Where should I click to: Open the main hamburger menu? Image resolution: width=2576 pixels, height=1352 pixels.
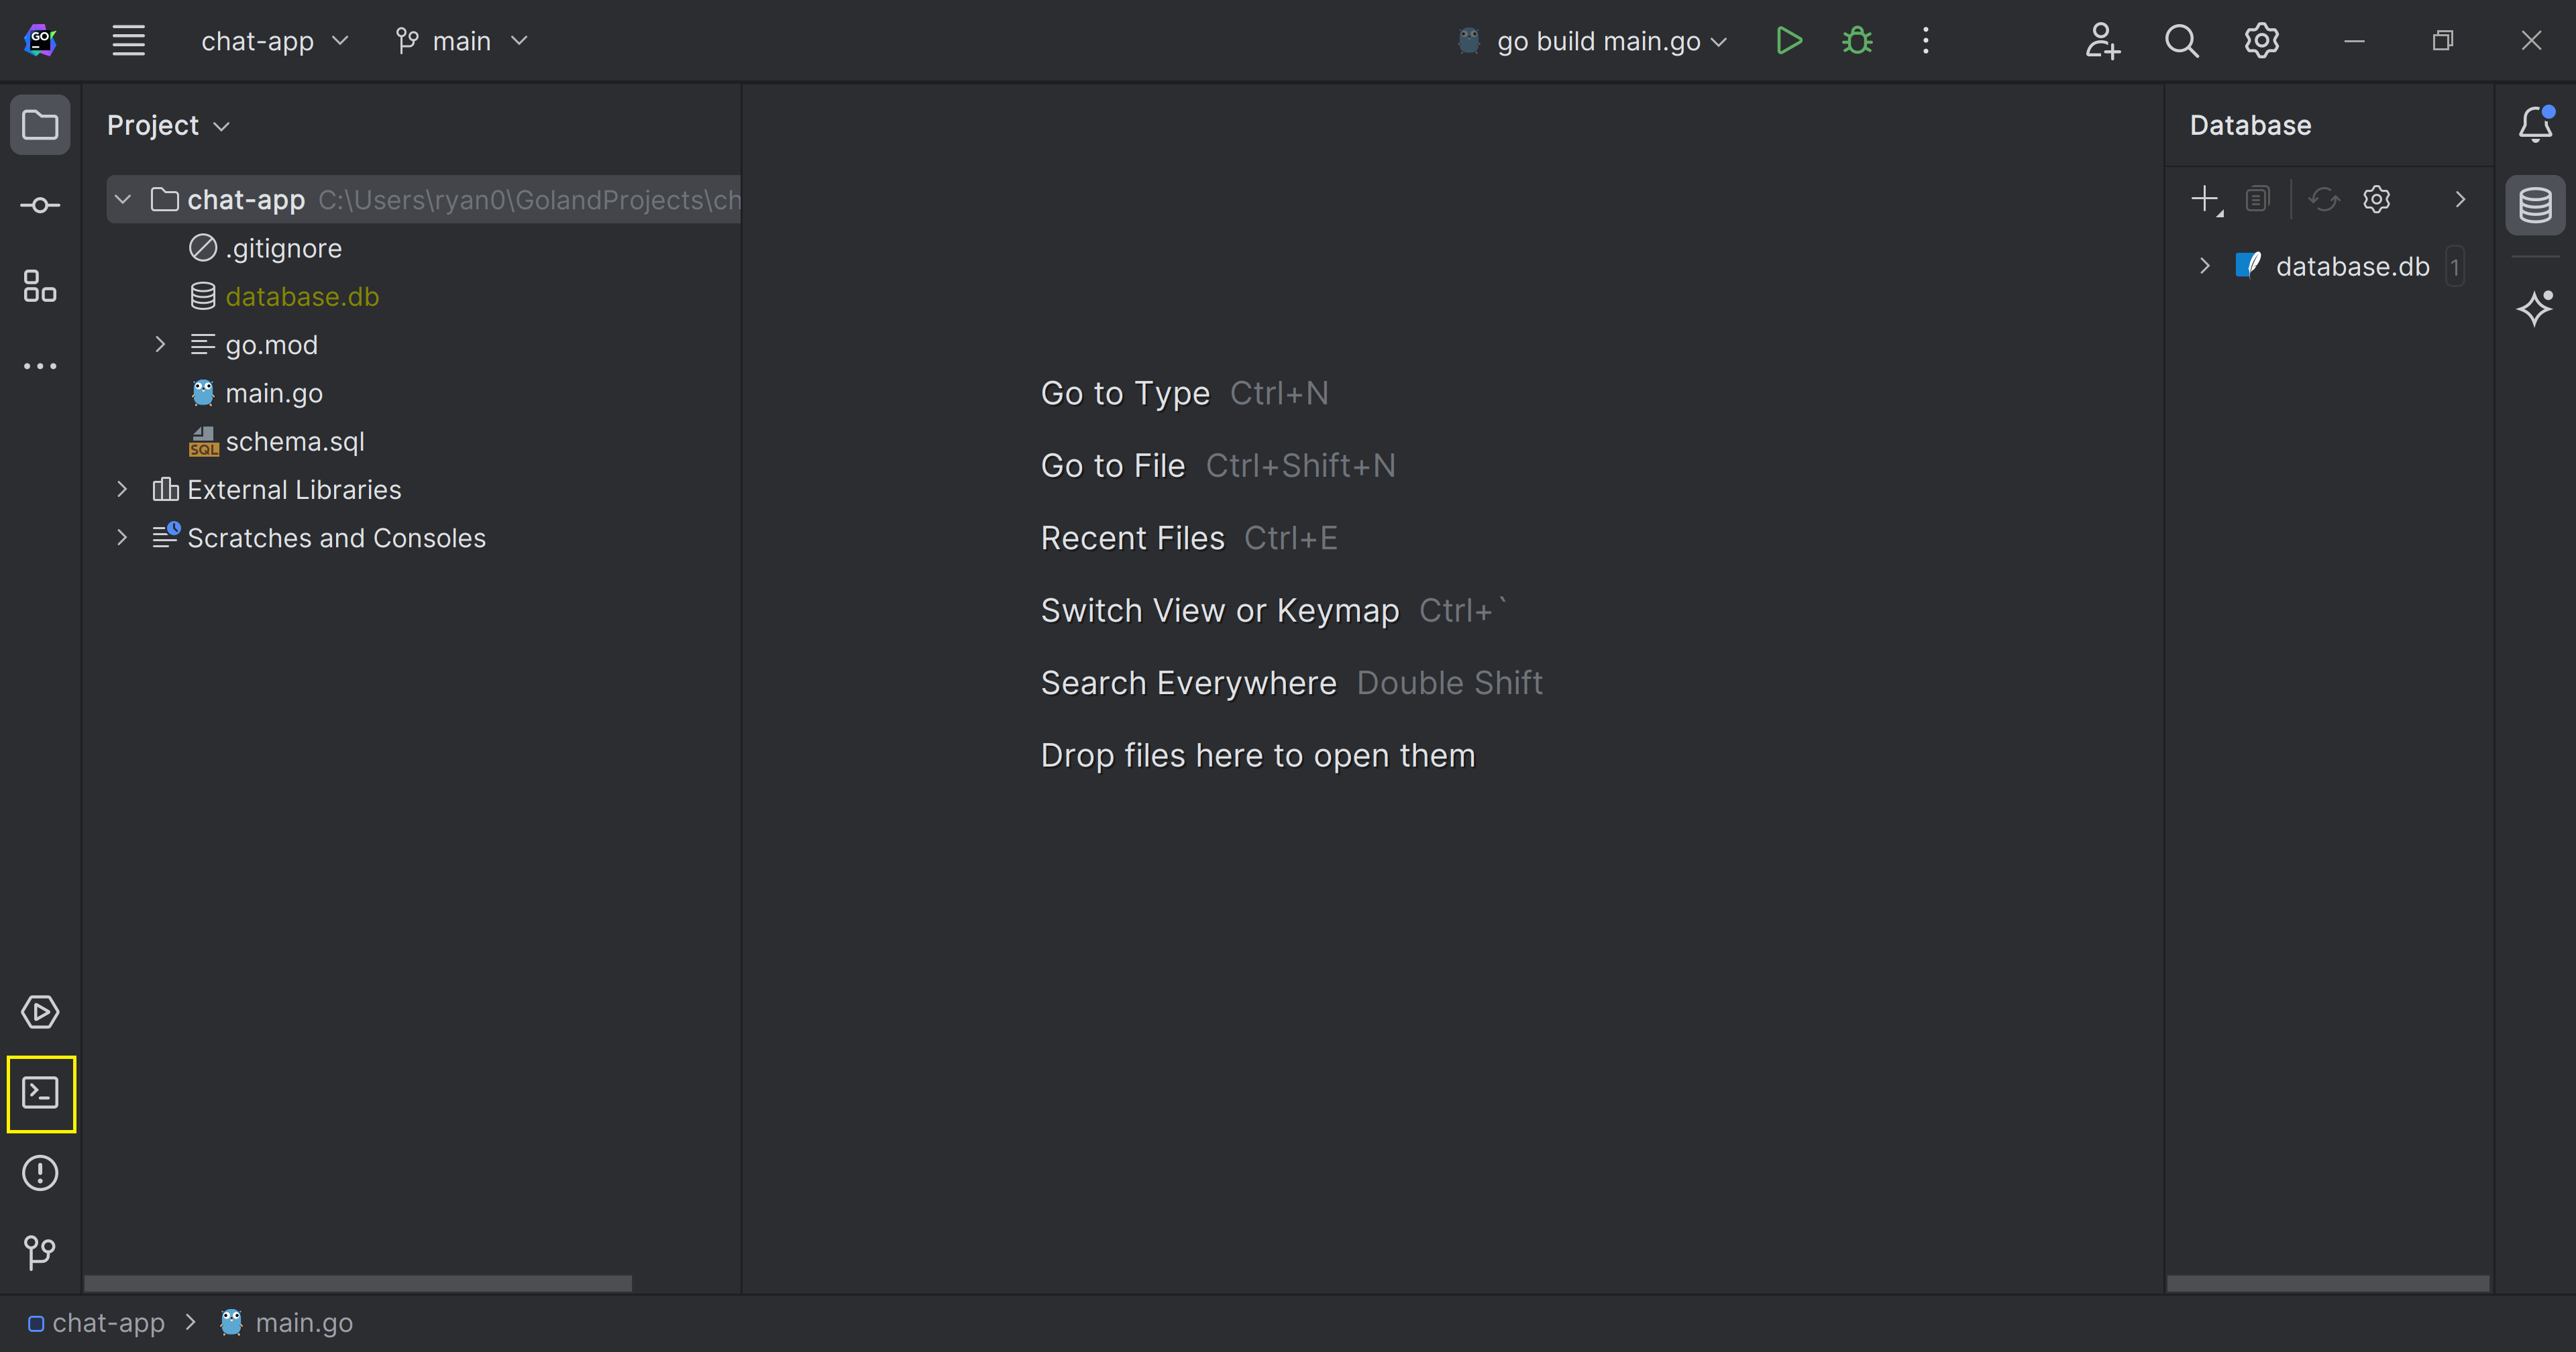point(128,41)
